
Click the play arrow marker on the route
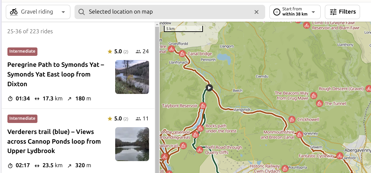[x=209, y=88]
